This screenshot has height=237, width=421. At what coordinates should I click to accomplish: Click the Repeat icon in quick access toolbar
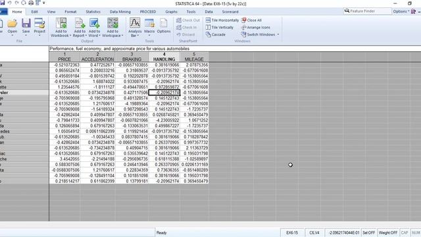click(24, 3)
